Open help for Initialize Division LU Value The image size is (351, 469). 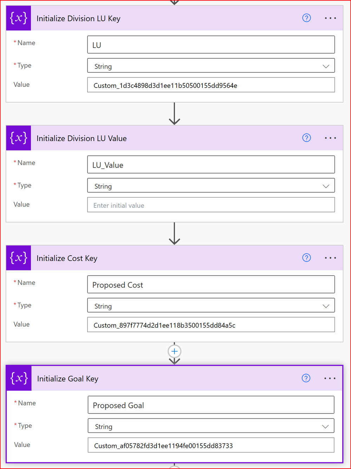[306, 138]
